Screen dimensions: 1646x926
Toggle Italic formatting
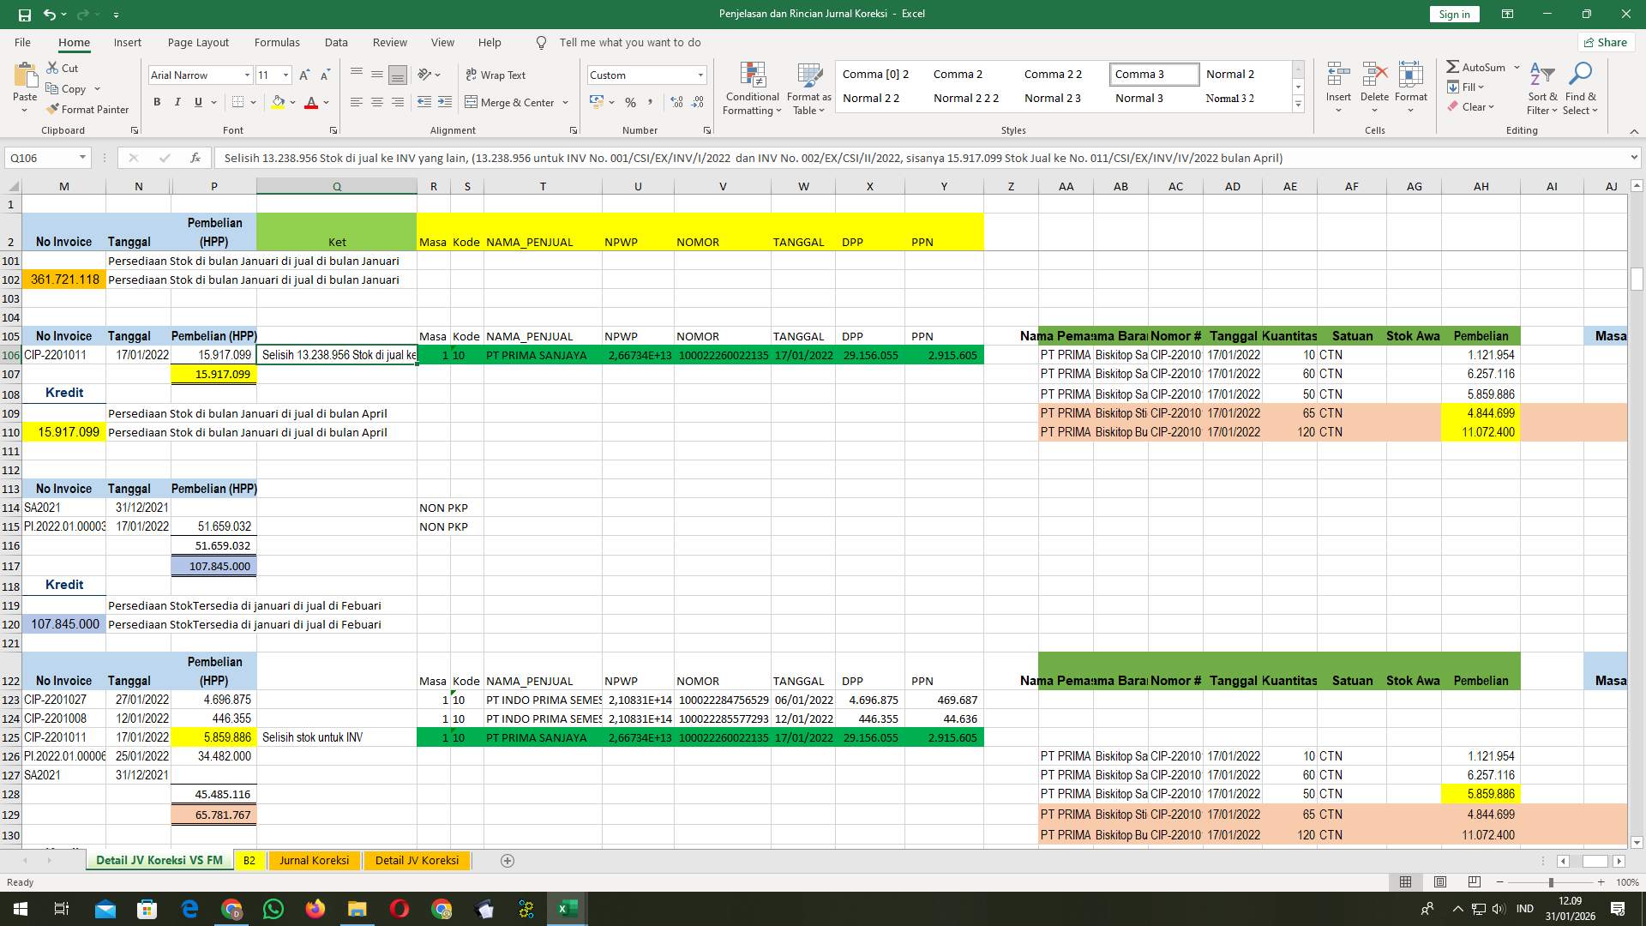pyautogui.click(x=177, y=102)
